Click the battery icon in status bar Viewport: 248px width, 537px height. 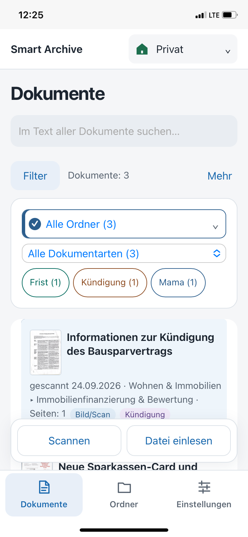tap(230, 15)
